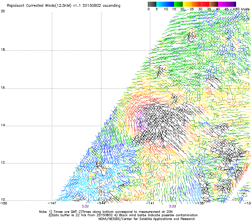Select the green 15-20 knot color bar segment
This screenshot has height=221, width=251.
pyautogui.click(x=178, y=4)
